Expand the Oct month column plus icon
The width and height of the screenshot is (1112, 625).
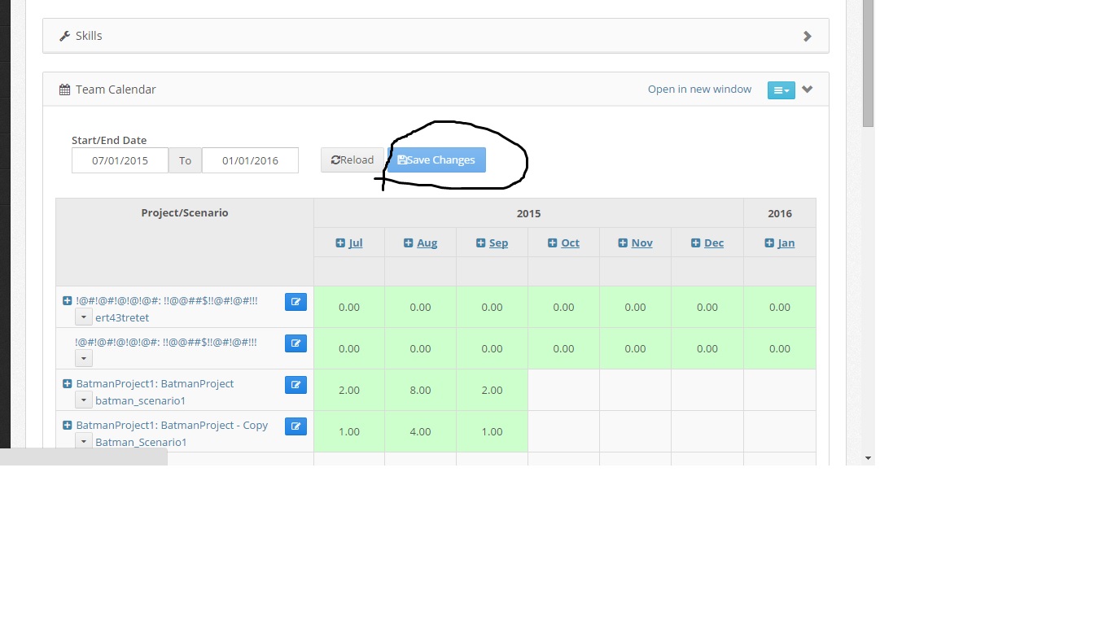tap(553, 243)
